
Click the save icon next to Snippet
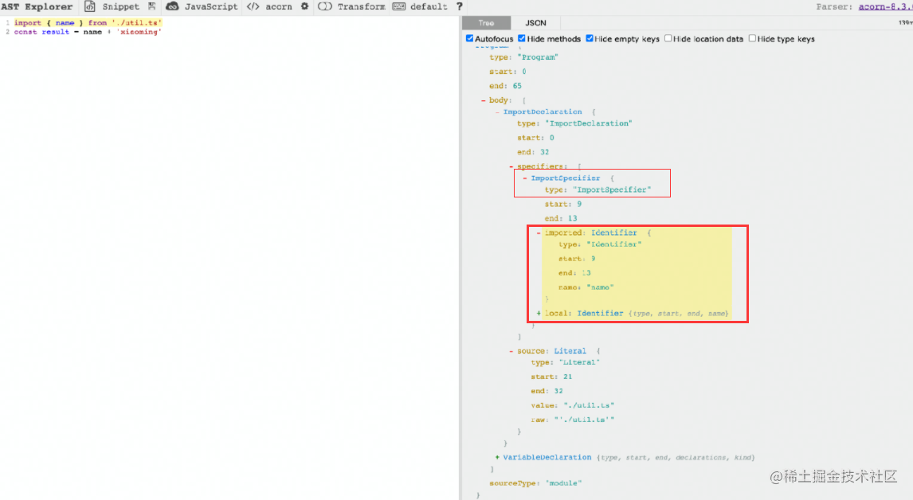pyautogui.click(x=152, y=6)
